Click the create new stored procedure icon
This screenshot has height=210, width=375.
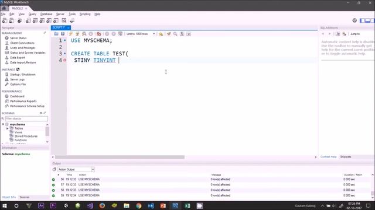(x=49, y=21)
